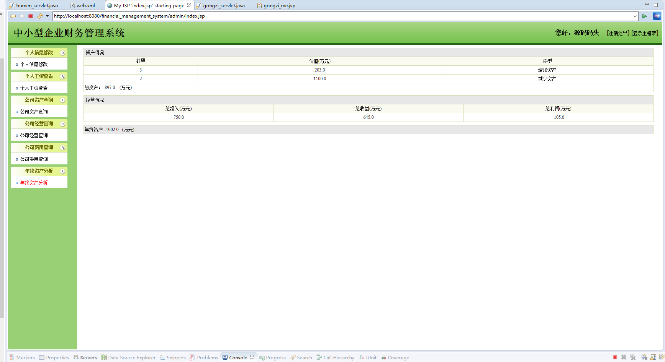
Task: Open the refresh options dropdown arrow
Action: (47, 16)
